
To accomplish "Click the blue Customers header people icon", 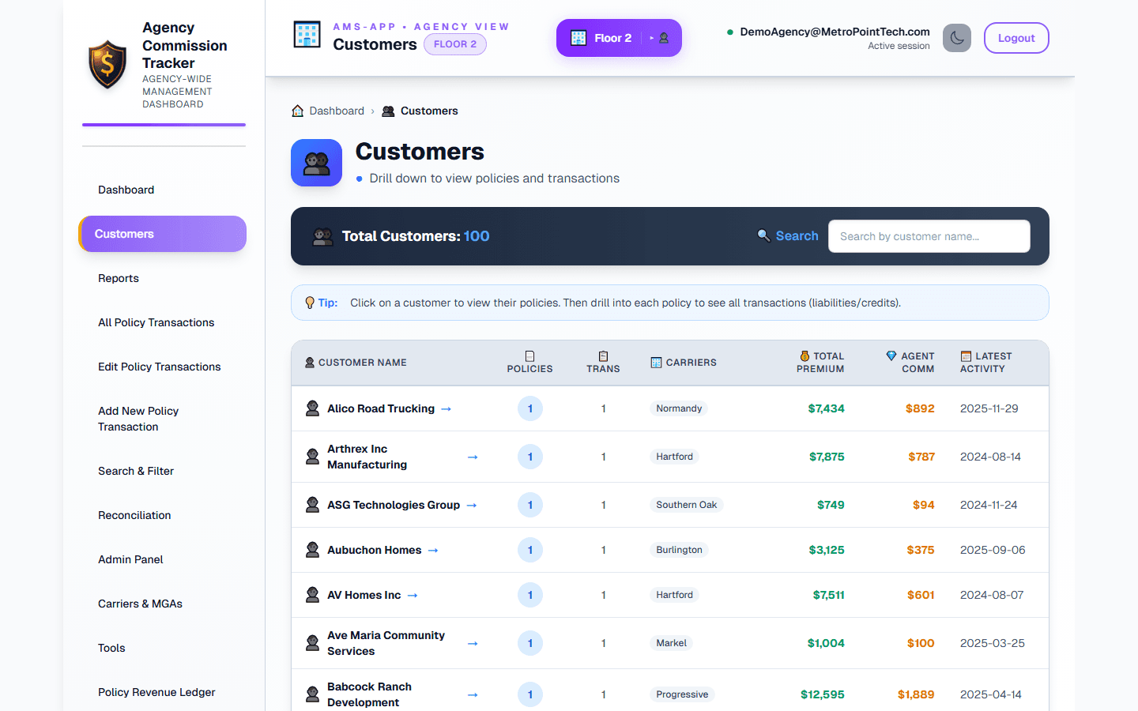I will click(x=316, y=162).
